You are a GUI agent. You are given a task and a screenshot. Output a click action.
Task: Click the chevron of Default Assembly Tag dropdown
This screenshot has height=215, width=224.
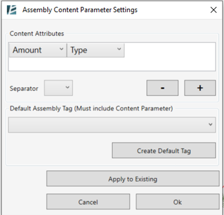[x=210, y=124]
